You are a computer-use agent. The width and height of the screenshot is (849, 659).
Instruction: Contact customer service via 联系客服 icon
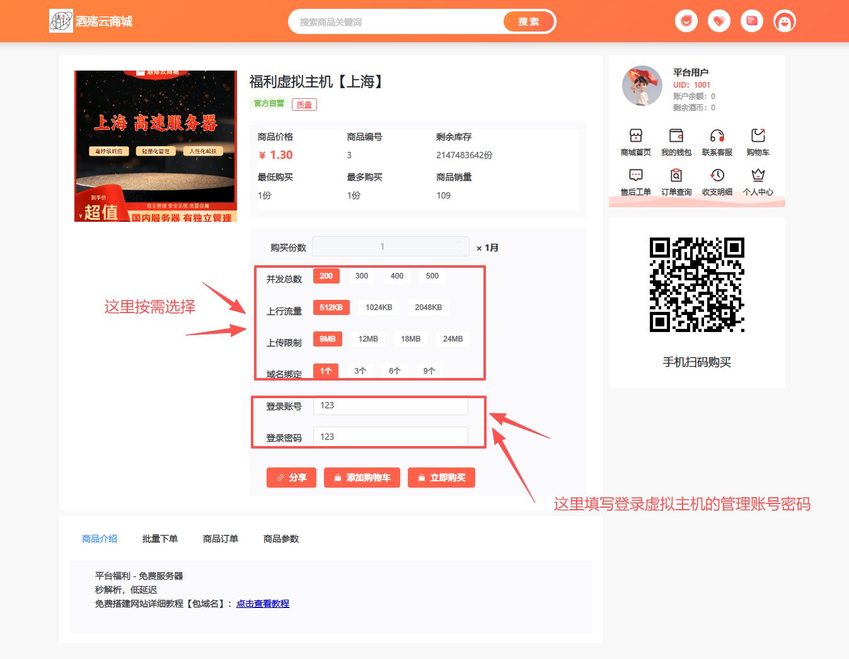click(x=717, y=142)
